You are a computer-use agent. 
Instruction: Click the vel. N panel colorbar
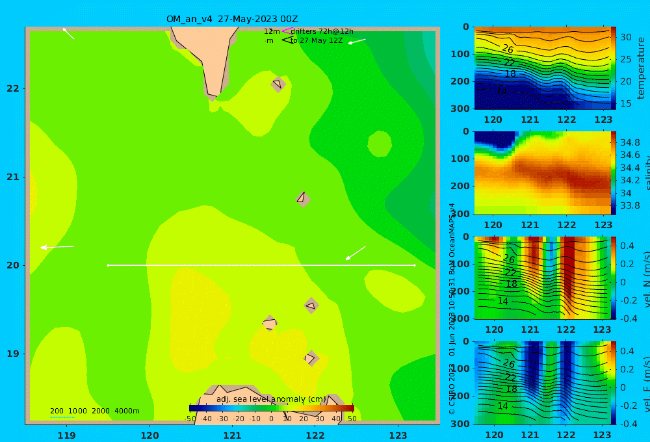click(x=613, y=278)
